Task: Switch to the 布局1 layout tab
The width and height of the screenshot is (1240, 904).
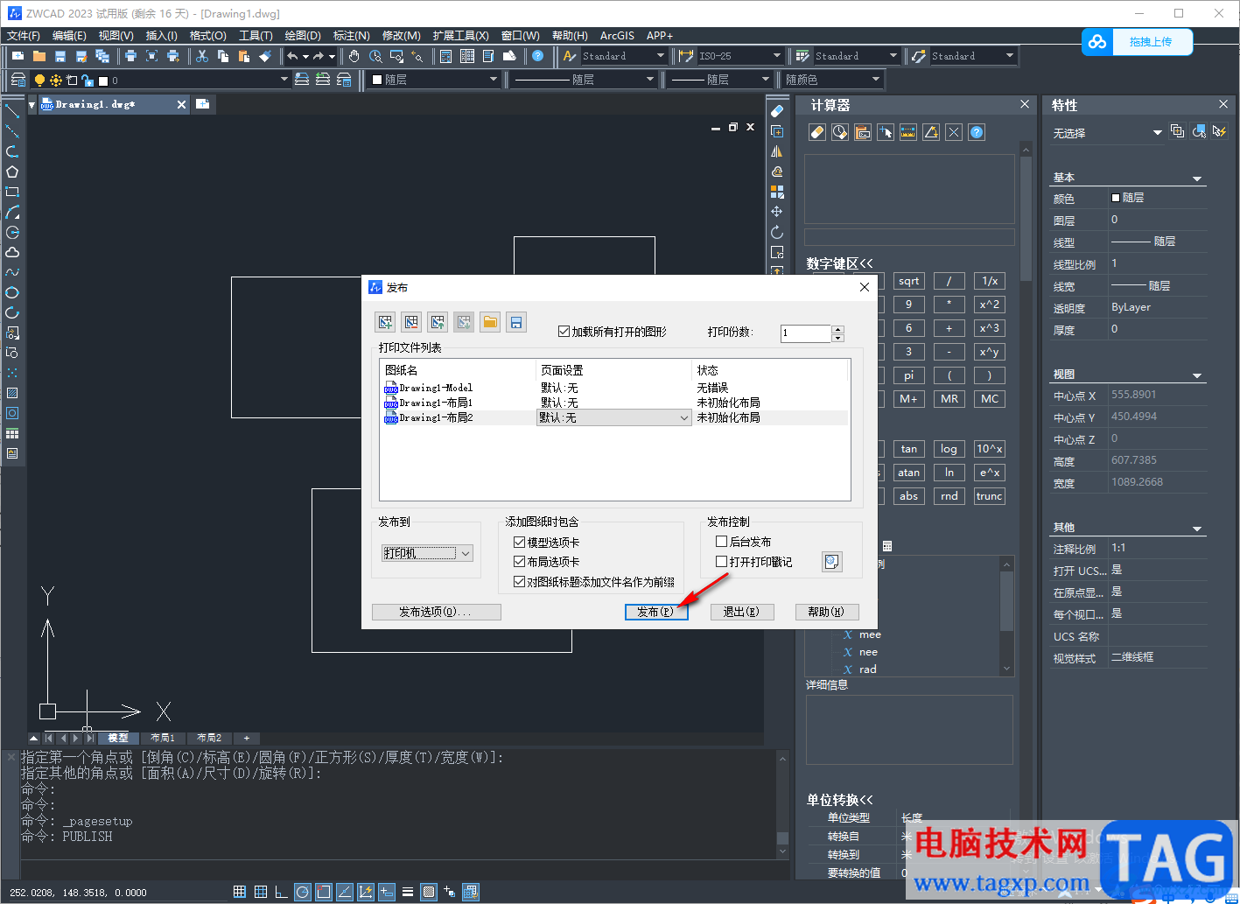Action: (x=163, y=738)
